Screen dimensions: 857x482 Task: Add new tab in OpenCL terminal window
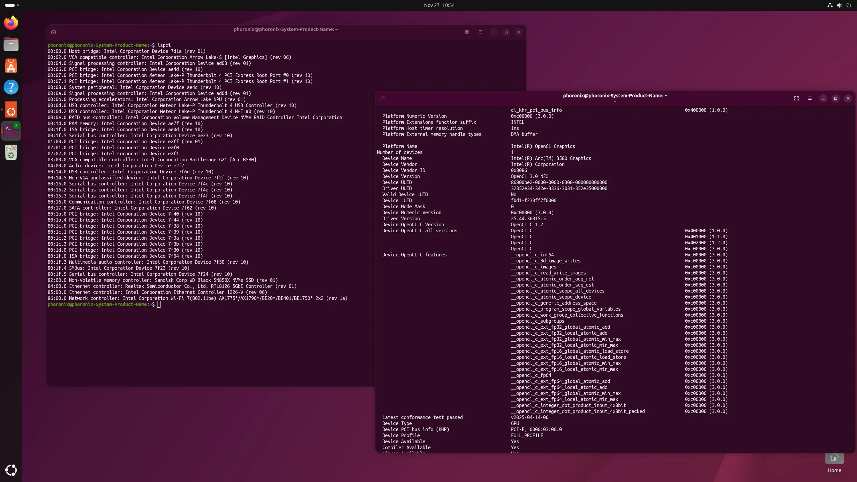383,99
